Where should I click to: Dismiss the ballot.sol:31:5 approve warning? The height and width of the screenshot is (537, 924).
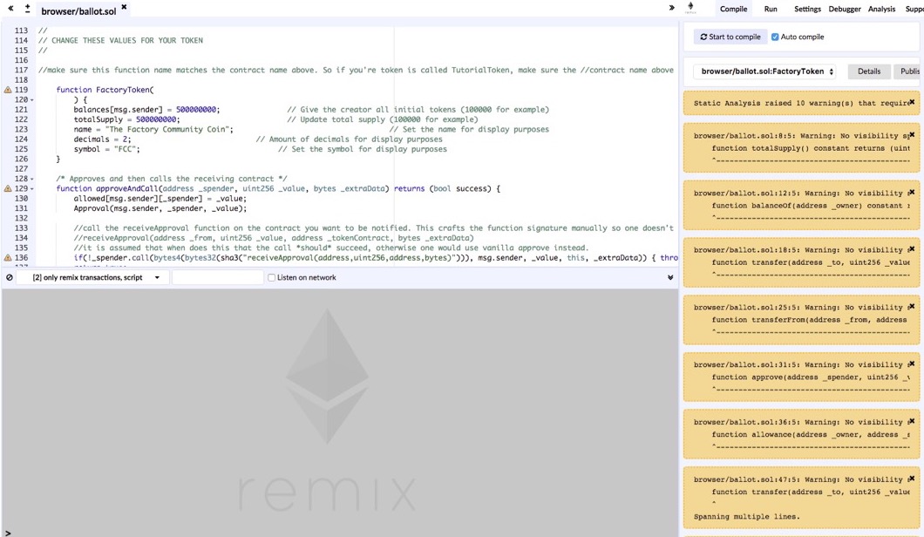click(912, 364)
